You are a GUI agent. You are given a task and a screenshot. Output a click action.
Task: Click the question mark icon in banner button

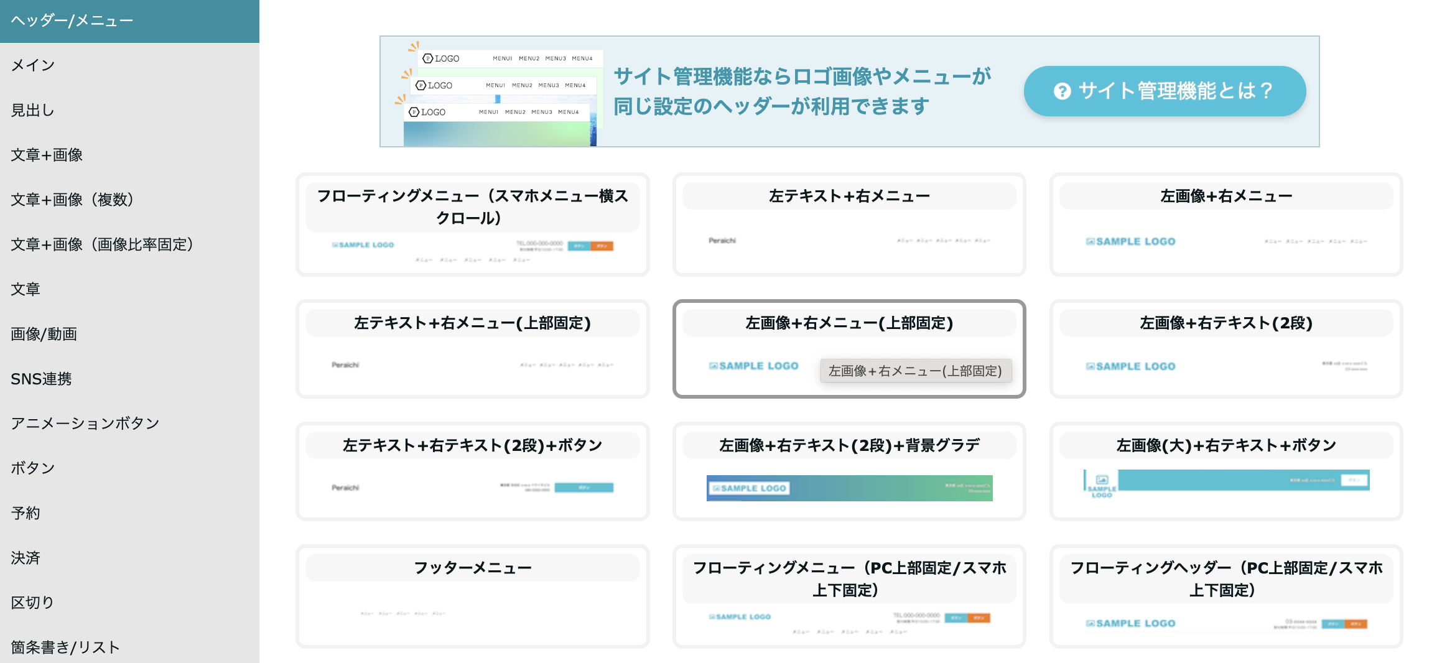[x=1062, y=91]
